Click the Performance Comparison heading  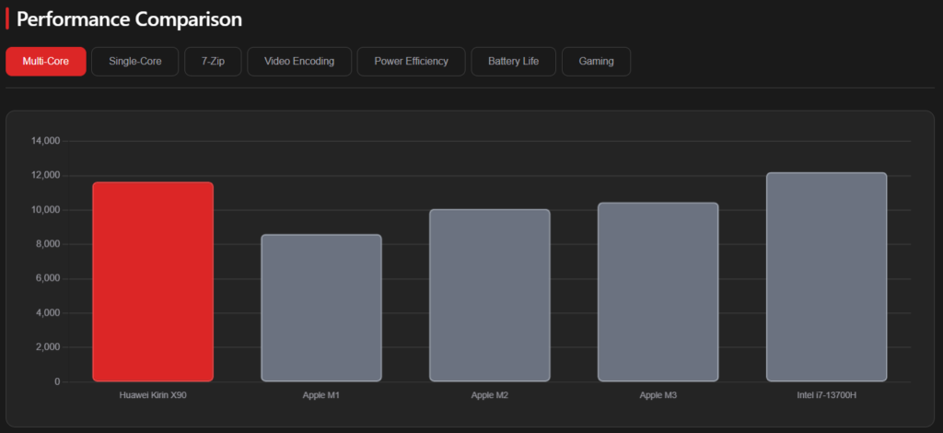pos(129,19)
